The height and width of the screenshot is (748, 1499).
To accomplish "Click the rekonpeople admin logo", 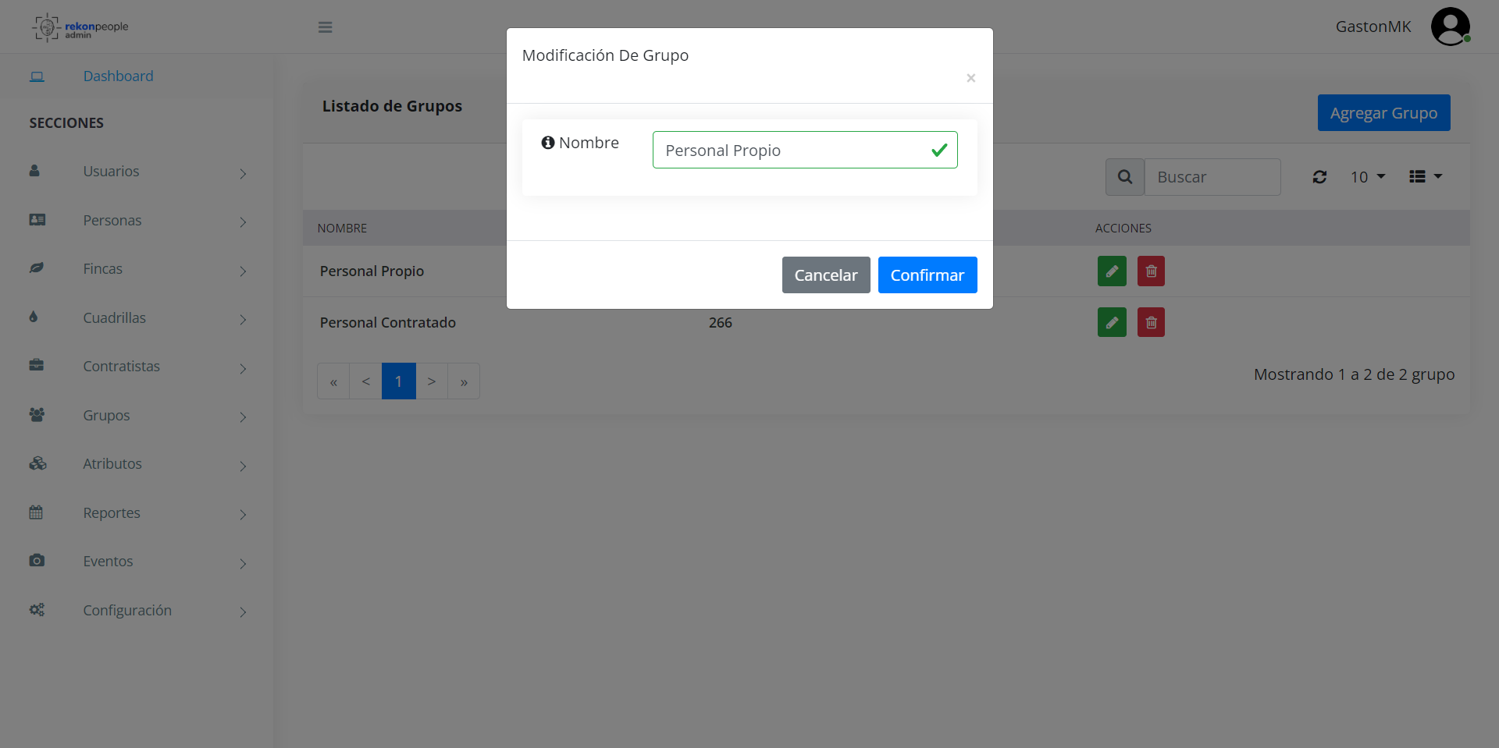I will click(80, 27).
